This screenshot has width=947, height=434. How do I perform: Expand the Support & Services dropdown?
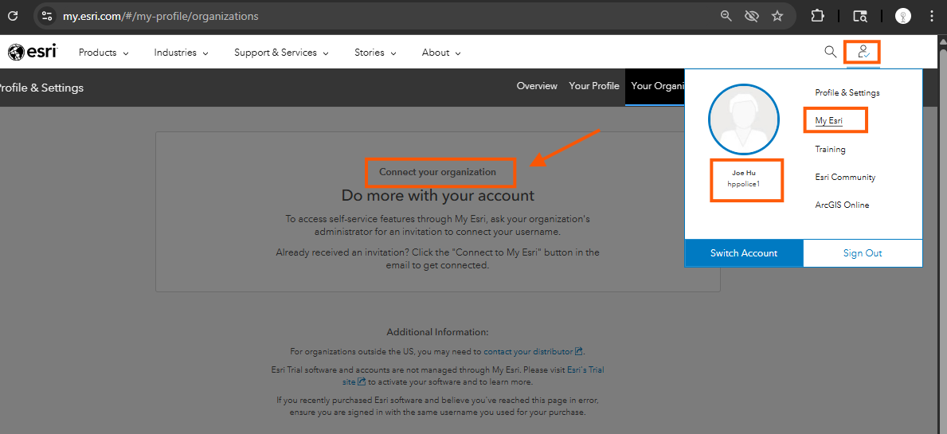click(x=281, y=53)
